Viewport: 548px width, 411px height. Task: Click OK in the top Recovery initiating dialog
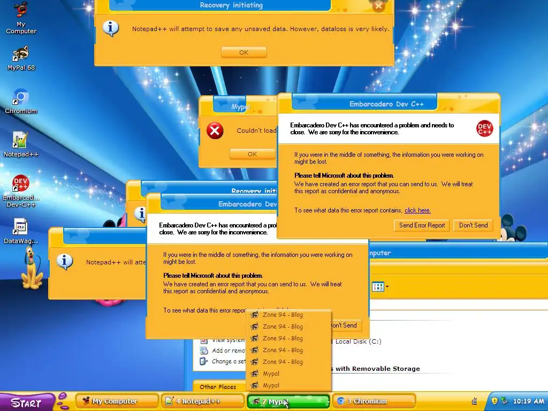click(x=244, y=52)
